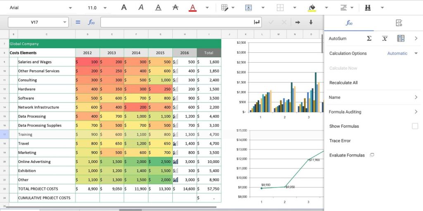Click Recalculate All
The image size is (423, 211).
pos(343,82)
